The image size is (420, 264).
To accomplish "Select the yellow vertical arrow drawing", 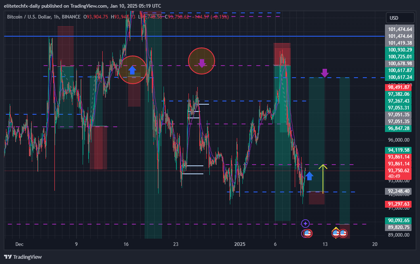I will pos(323,178).
